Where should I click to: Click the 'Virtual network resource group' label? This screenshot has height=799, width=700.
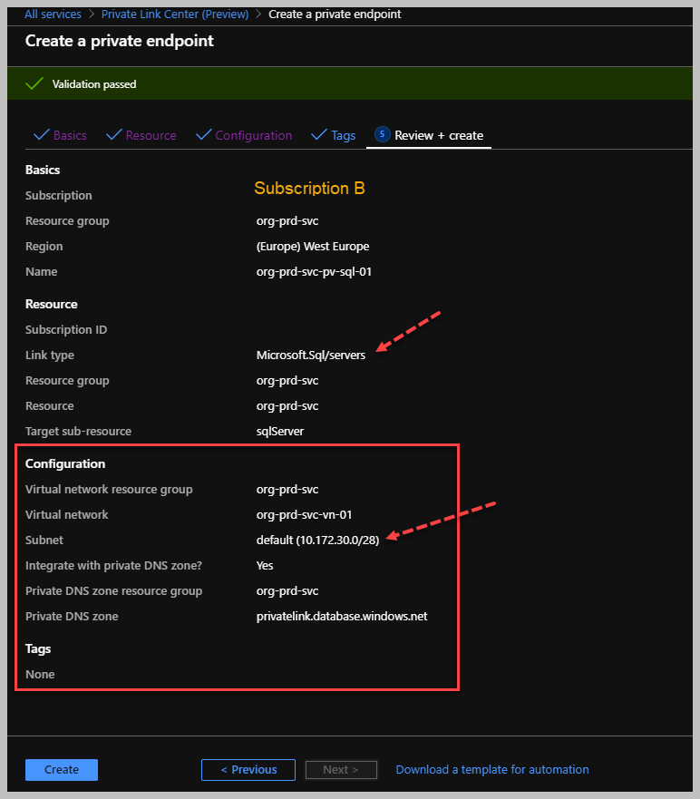109,489
